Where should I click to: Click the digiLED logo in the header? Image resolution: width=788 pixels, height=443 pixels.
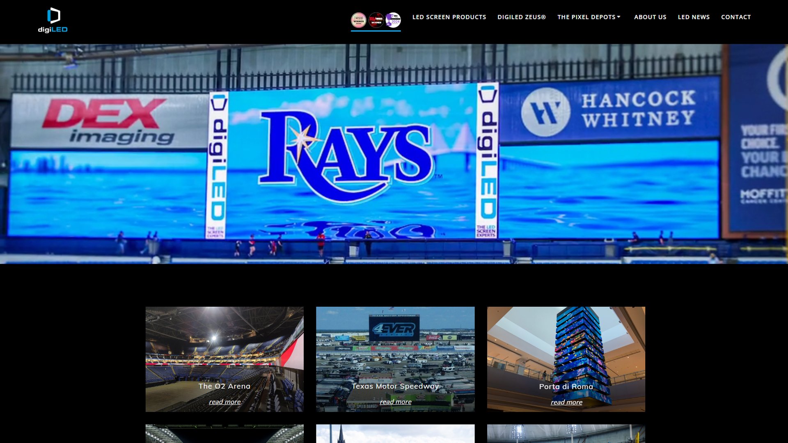click(53, 20)
